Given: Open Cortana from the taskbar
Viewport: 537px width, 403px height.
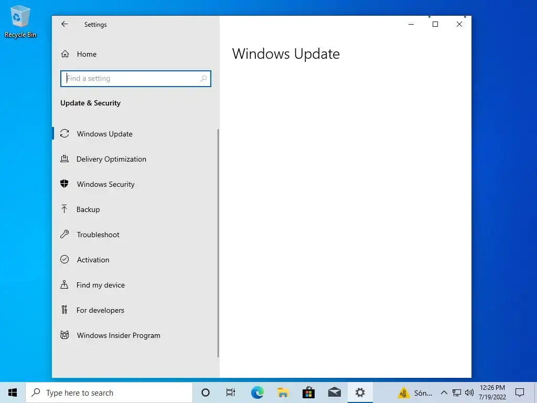Looking at the screenshot, I should 206,393.
